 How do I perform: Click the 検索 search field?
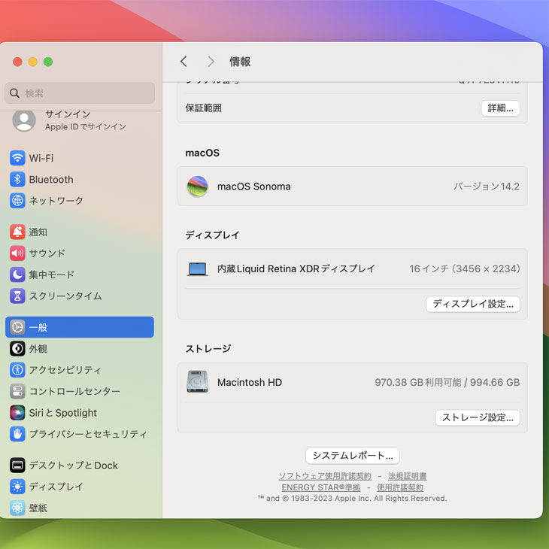point(80,93)
